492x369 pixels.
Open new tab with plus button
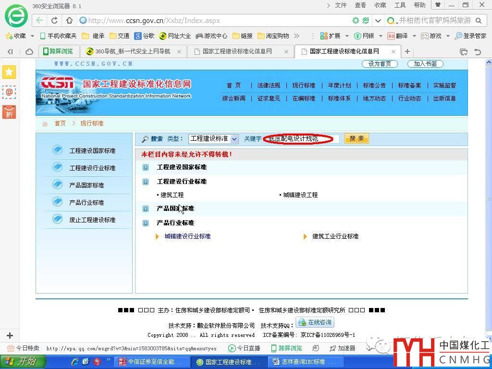coord(407,51)
